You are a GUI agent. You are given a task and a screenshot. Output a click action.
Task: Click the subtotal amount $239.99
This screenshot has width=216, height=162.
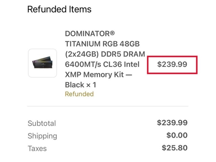click(x=172, y=123)
